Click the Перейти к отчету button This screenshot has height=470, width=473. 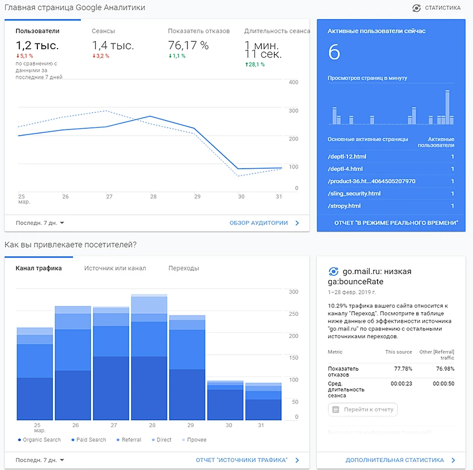tap(363, 410)
